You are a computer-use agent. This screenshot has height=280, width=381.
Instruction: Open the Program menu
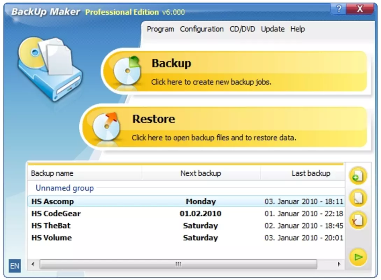coord(160,29)
